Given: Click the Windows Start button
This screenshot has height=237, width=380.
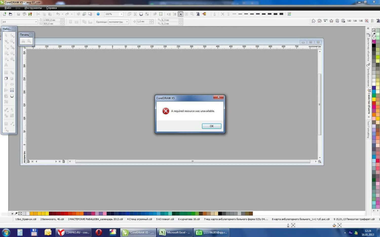Looking at the screenshot, I should tap(6, 232).
